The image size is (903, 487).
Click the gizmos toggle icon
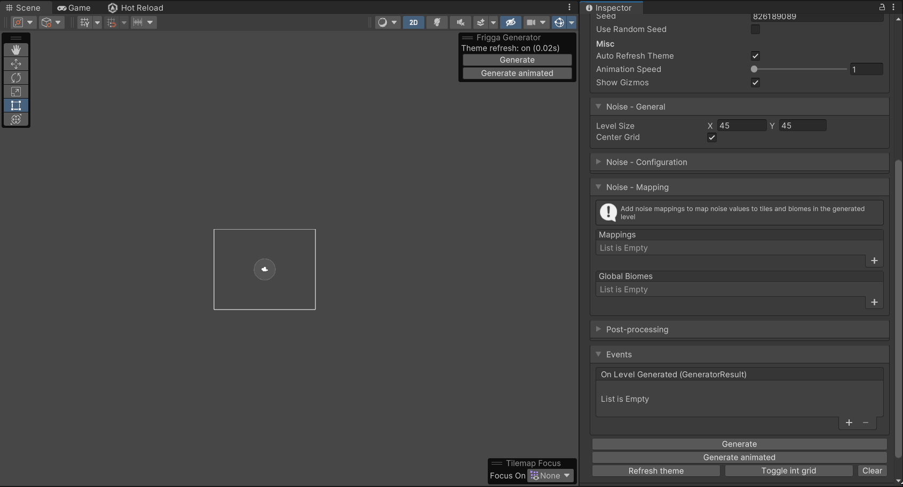(x=559, y=22)
